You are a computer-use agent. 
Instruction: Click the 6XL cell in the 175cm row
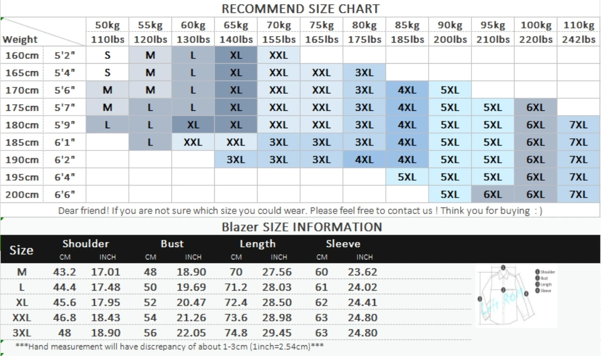(x=536, y=107)
